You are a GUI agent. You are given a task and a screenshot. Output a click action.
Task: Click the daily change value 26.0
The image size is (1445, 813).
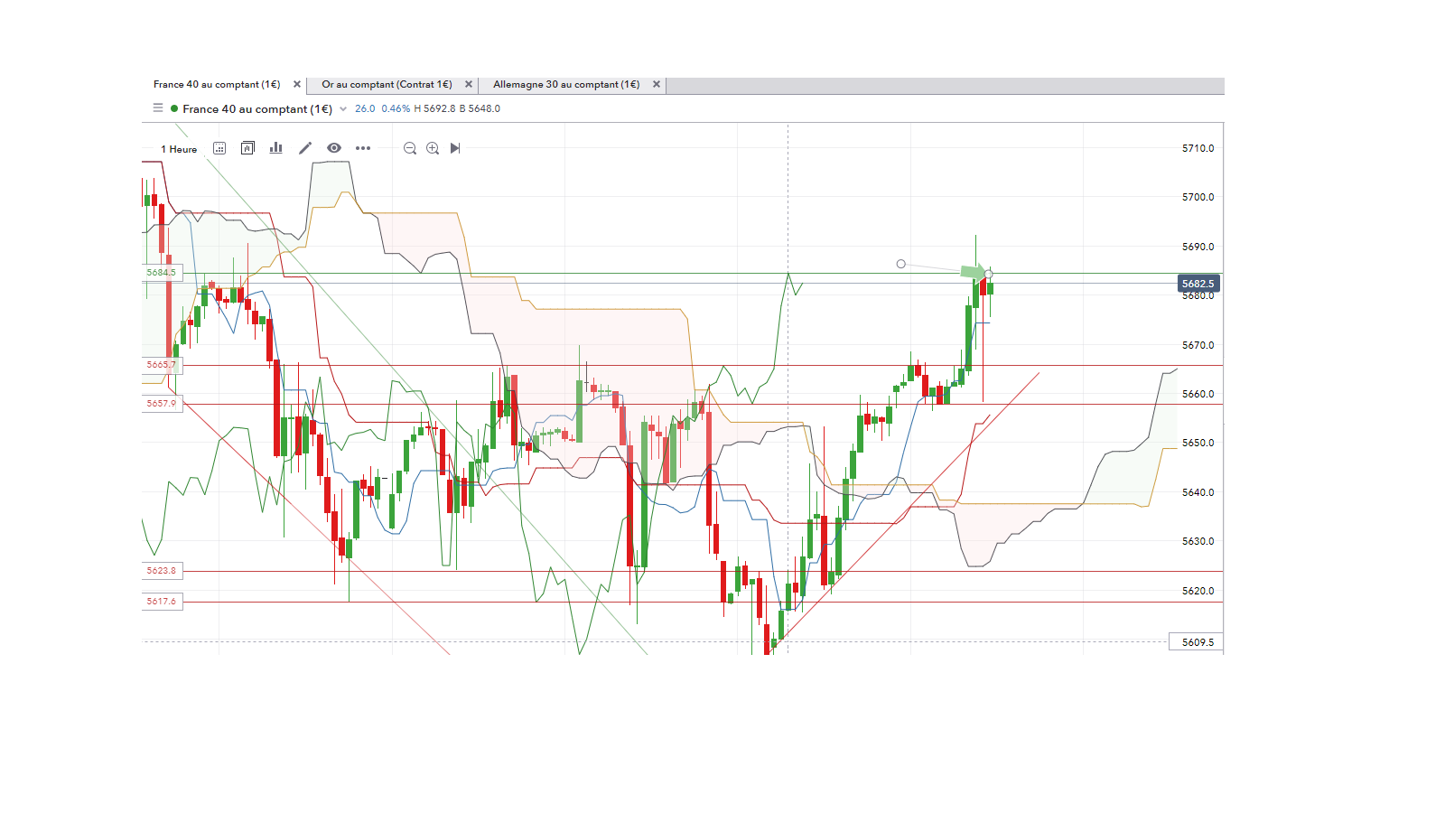(x=365, y=108)
